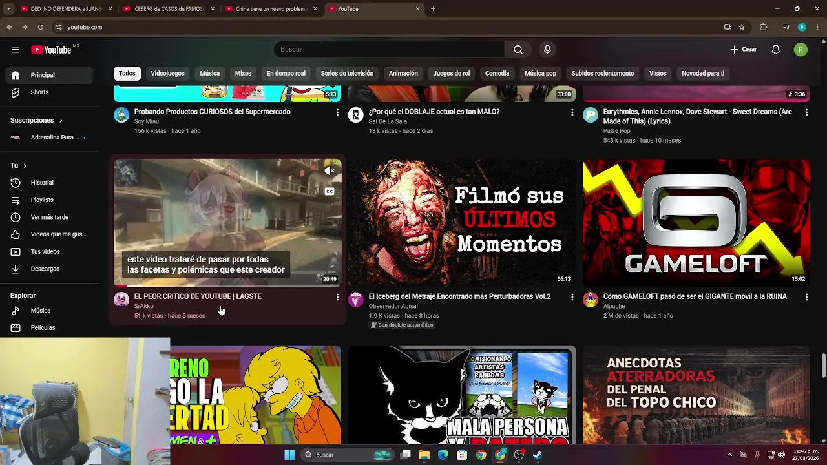This screenshot has height=465, width=827.
Task: Open the SrAkko channel link
Action: coord(143,306)
